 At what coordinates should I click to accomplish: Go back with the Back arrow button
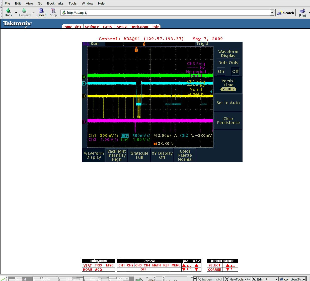(x=8, y=12)
